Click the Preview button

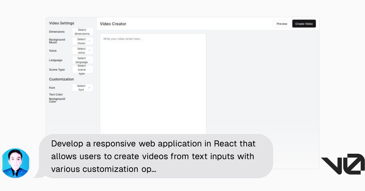(282, 24)
